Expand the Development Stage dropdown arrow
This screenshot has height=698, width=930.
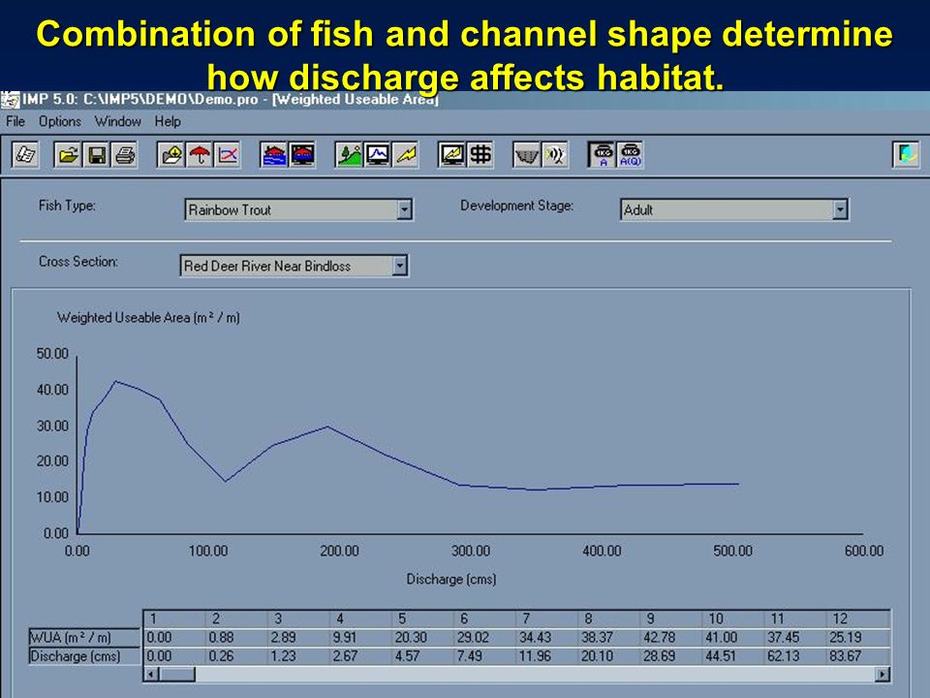pos(839,209)
